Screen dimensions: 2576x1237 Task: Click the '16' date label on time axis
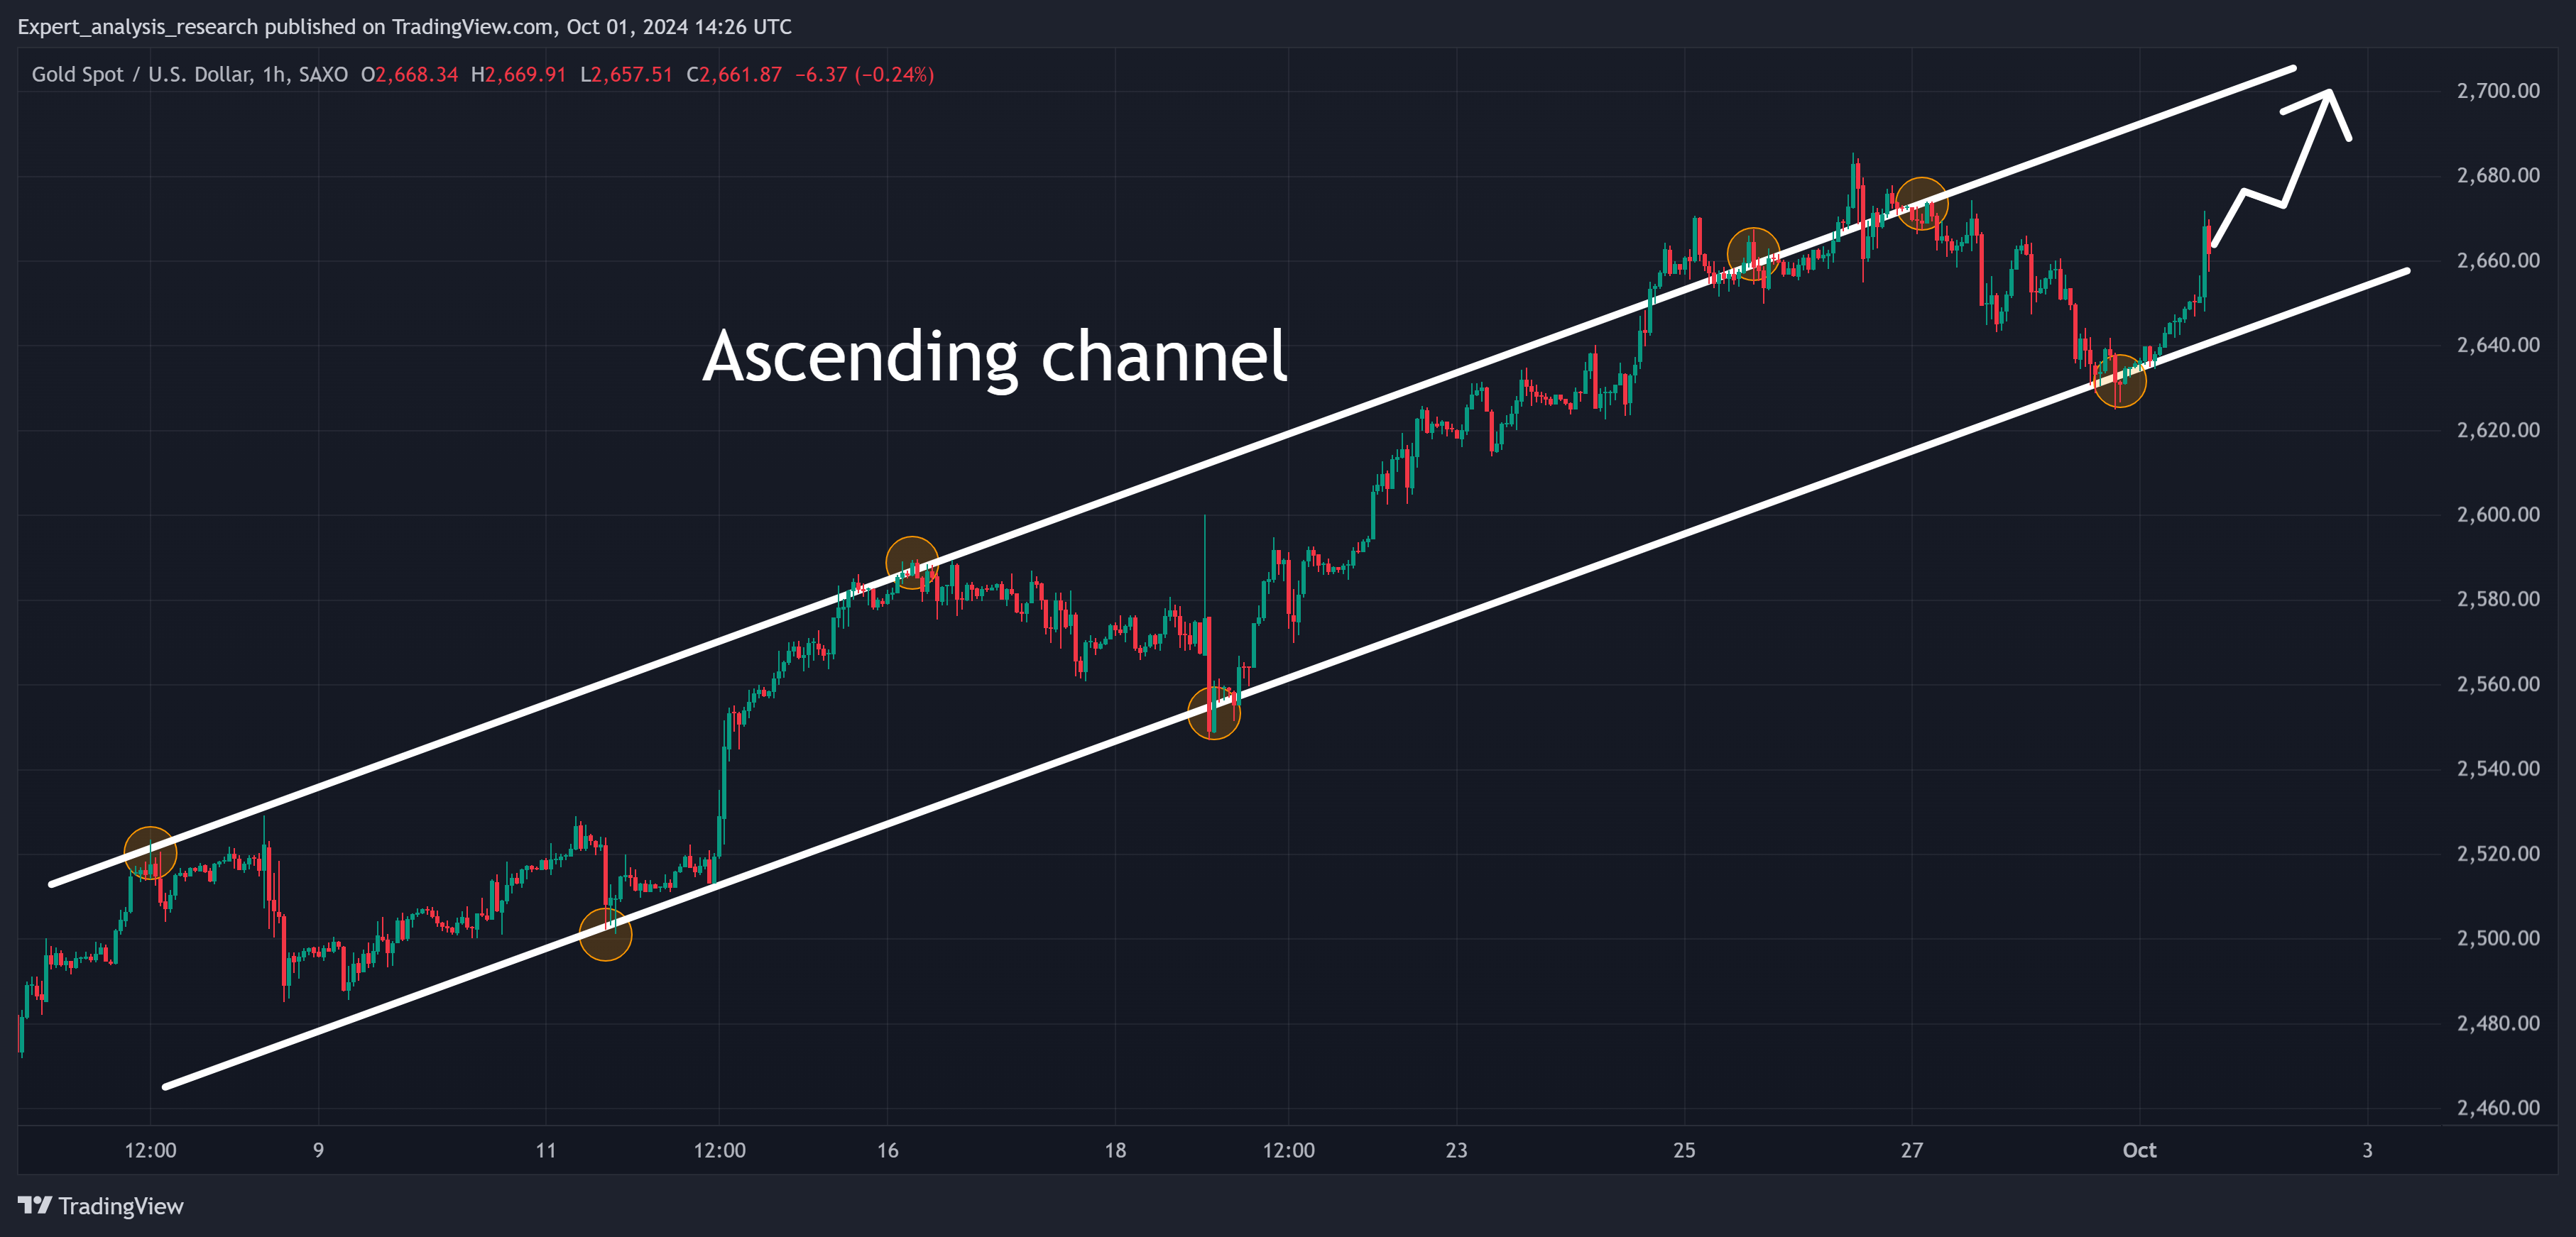(887, 1150)
